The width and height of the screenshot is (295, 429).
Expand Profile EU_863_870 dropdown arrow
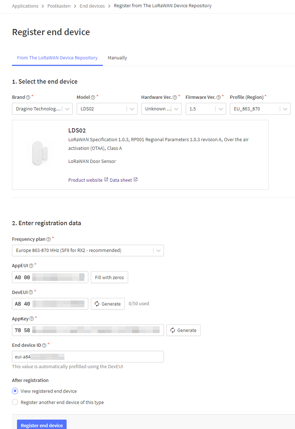(285, 109)
